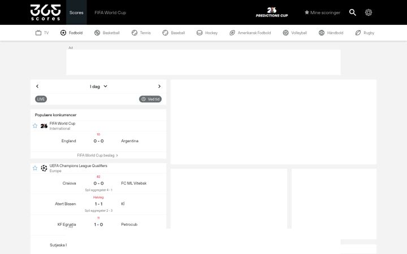Screen dimensions: 407x254
Task: Open the Predictions Cup banner
Action: coord(272,12)
